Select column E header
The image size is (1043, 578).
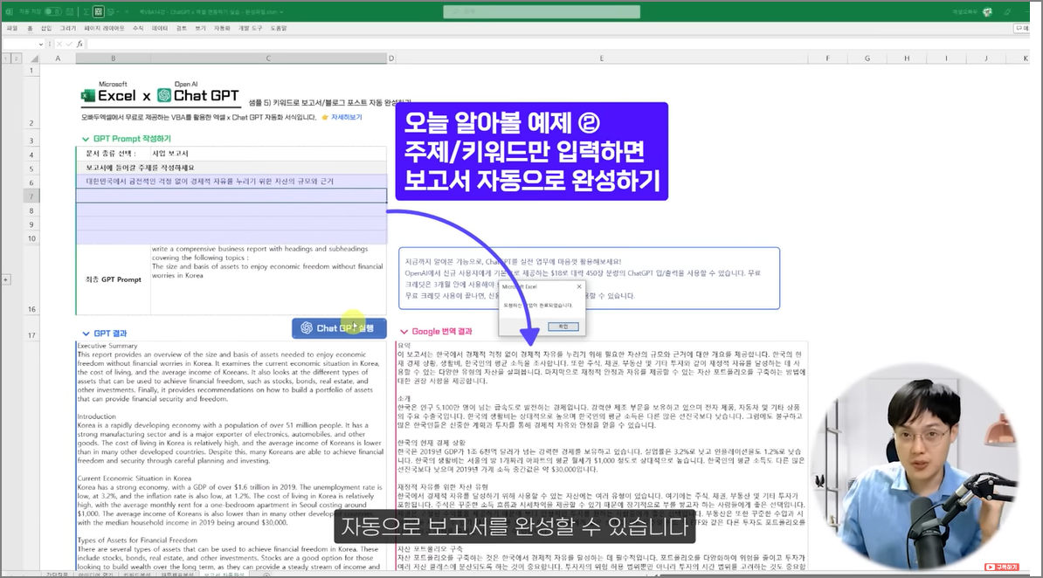[x=601, y=58]
